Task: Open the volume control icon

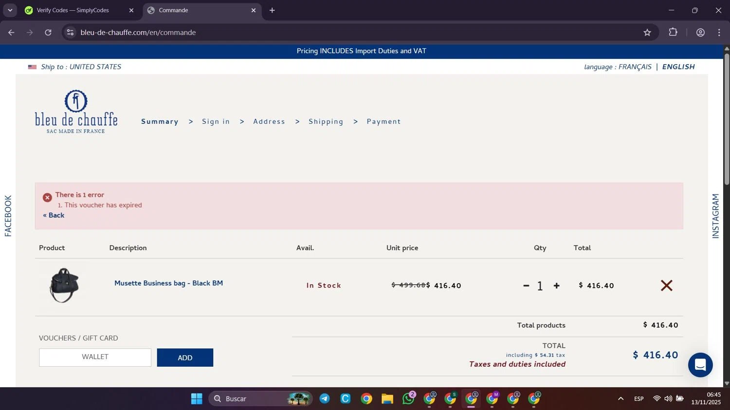Action: pyautogui.click(x=668, y=399)
